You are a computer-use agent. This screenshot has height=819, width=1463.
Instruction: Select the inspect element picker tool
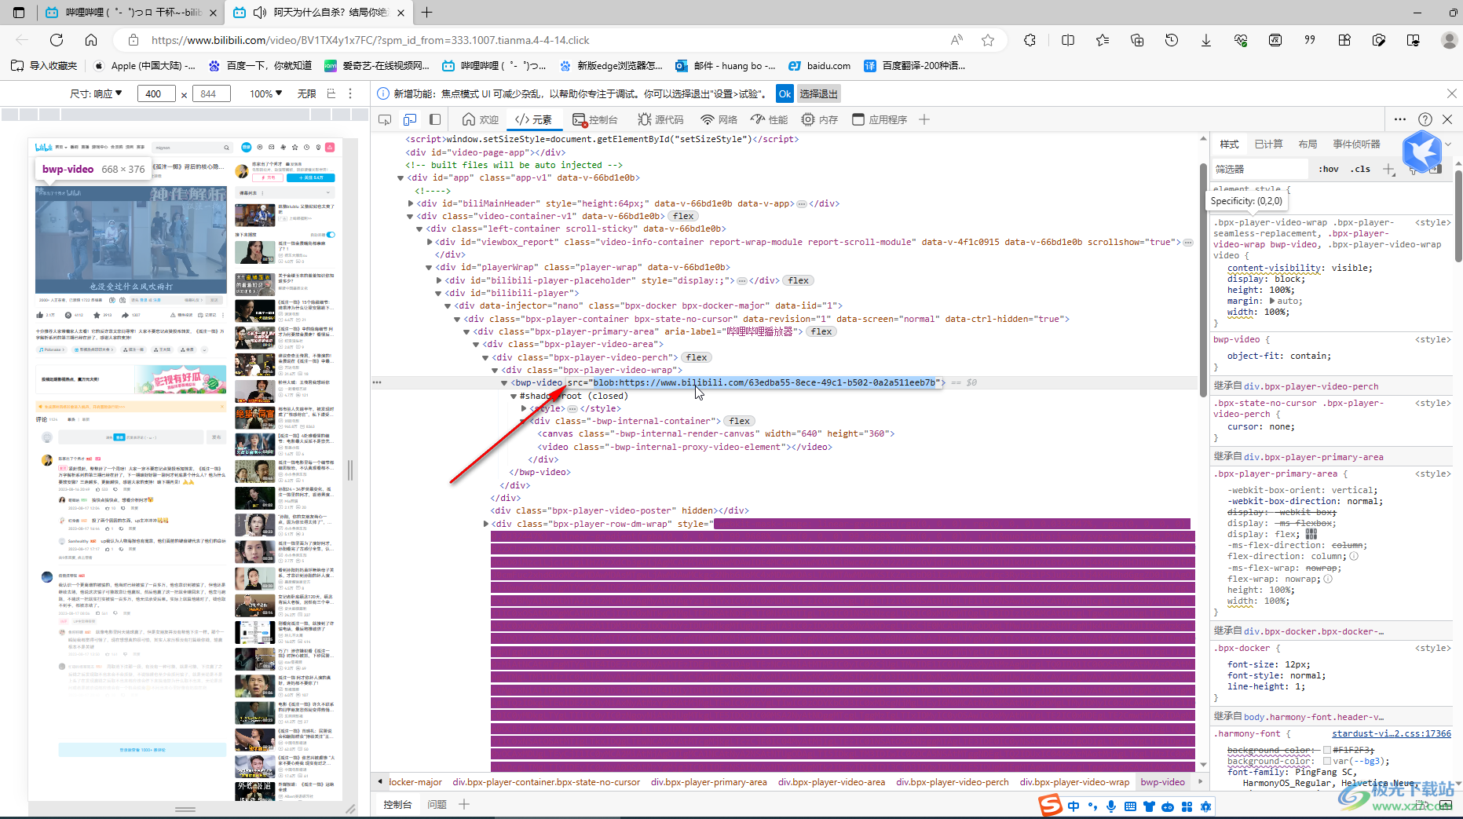[385, 119]
